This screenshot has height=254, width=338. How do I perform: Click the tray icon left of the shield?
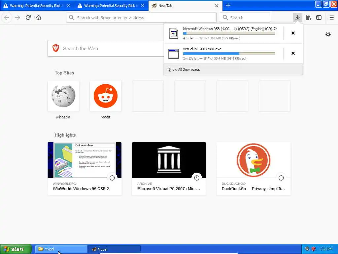coord(307,249)
